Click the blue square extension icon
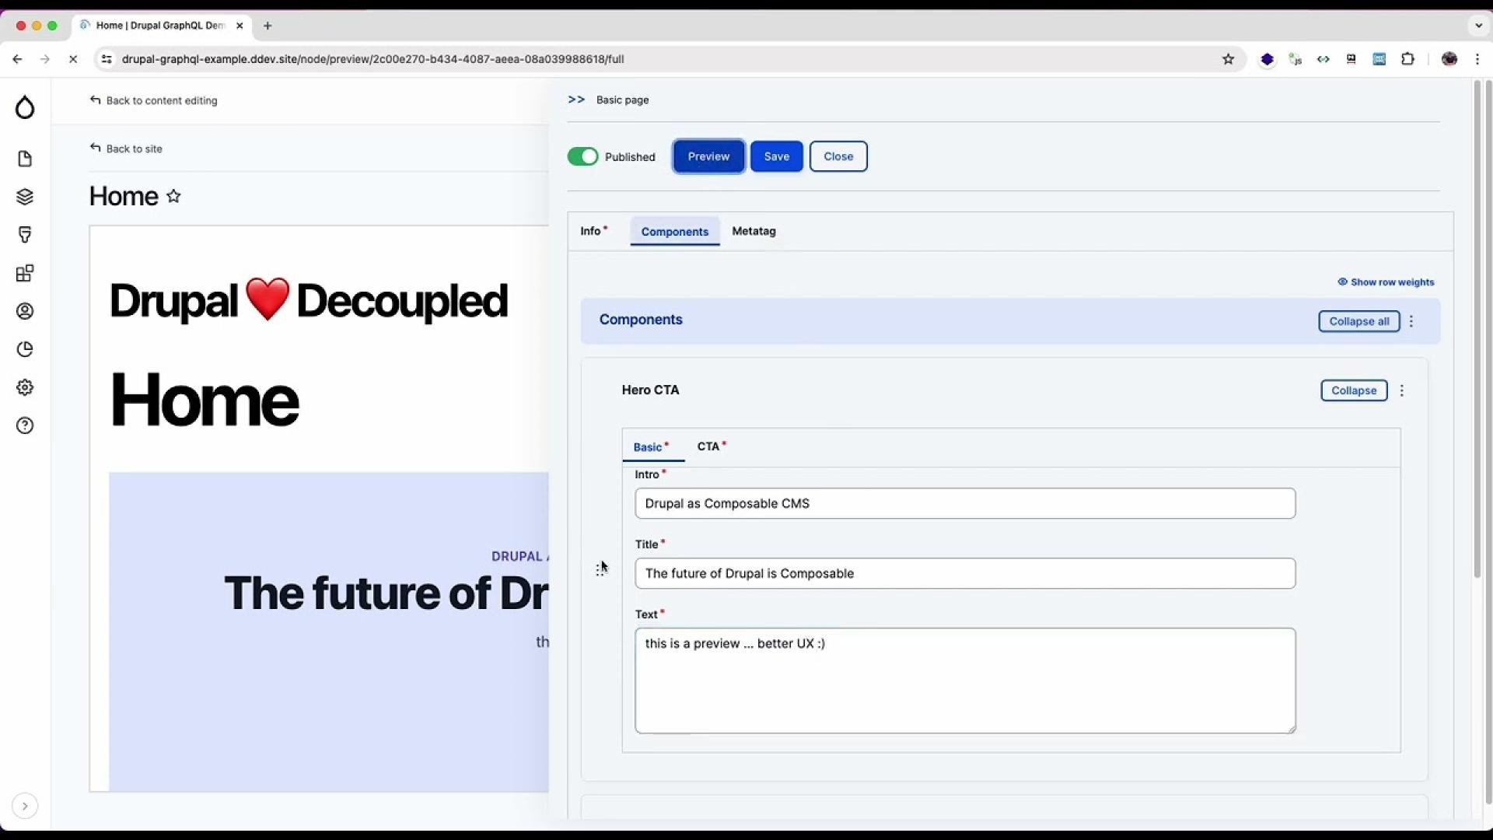Image resolution: width=1493 pixels, height=840 pixels. 1379,59
